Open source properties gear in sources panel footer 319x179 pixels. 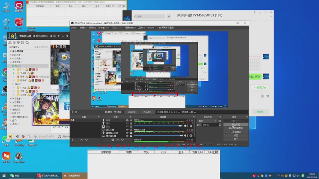(x=113, y=140)
